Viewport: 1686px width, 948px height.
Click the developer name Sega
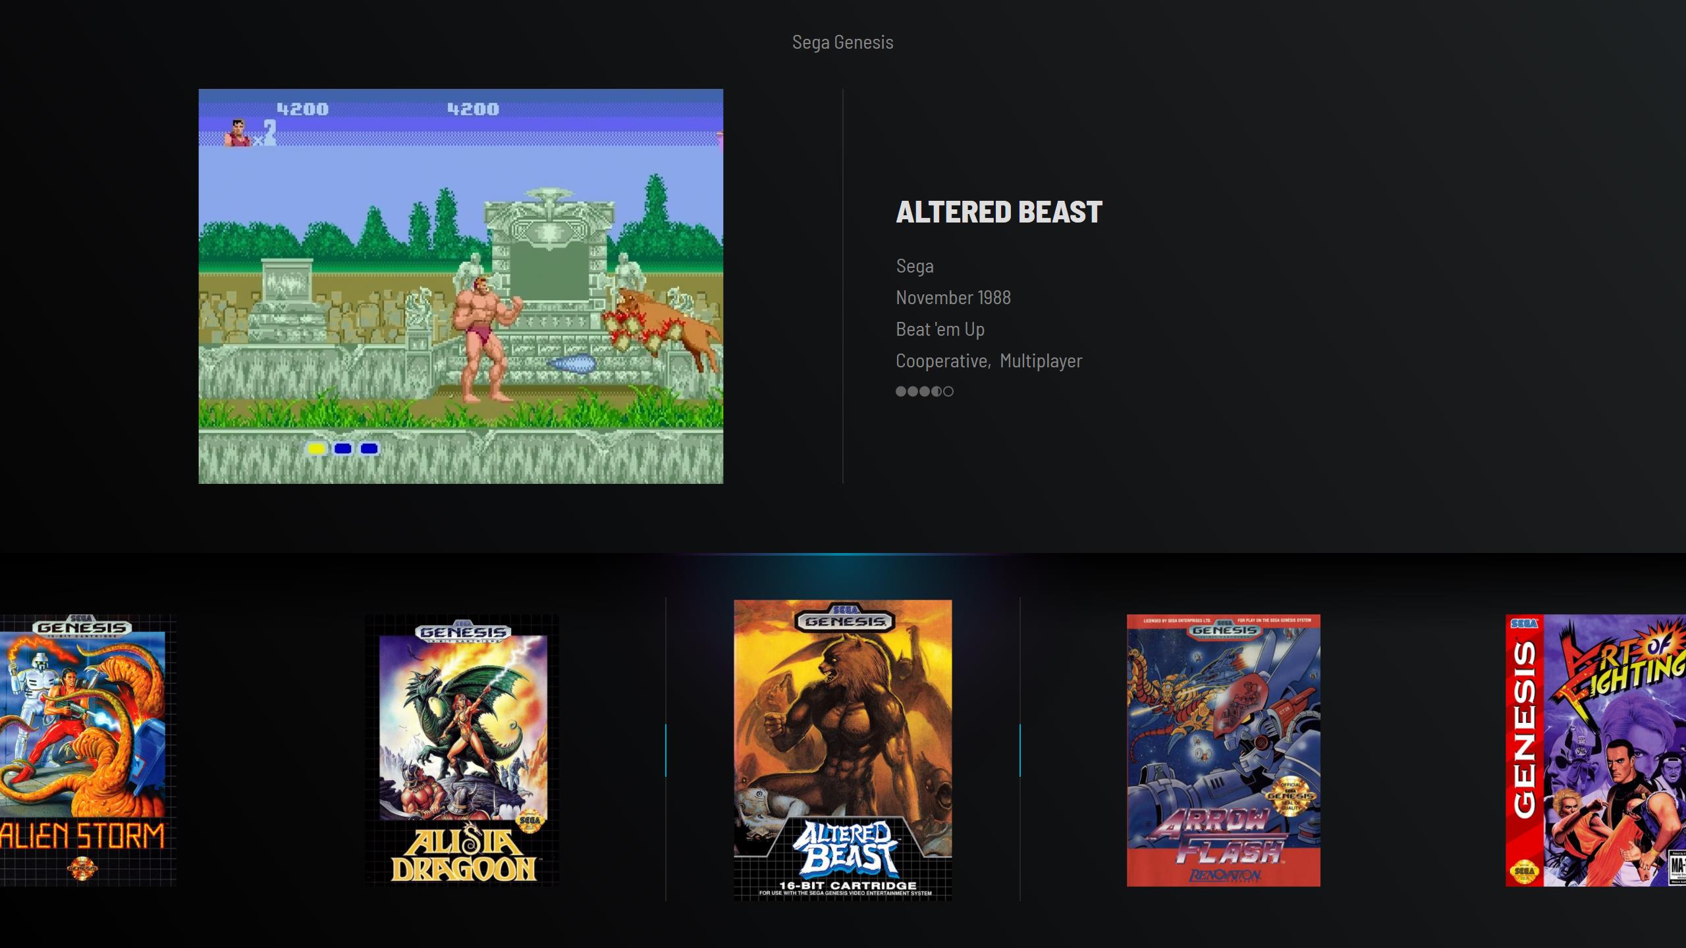coord(915,266)
